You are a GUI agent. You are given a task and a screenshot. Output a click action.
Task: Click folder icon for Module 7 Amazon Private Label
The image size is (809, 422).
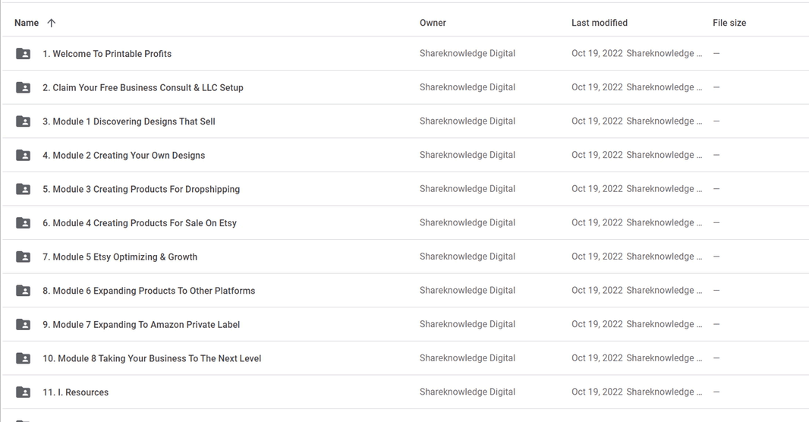[24, 325]
